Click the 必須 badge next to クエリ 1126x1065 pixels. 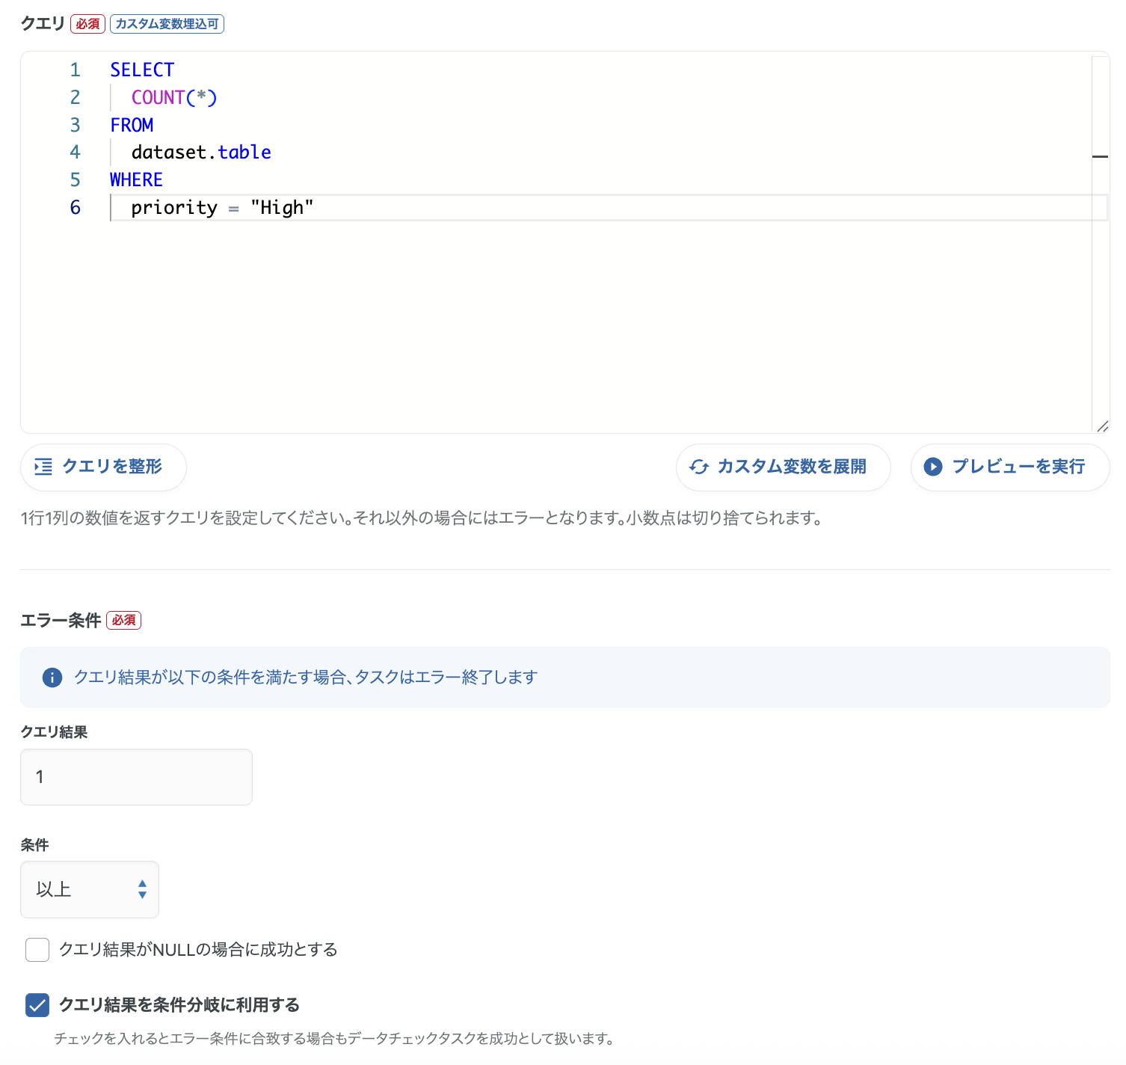pyautogui.click(x=86, y=23)
